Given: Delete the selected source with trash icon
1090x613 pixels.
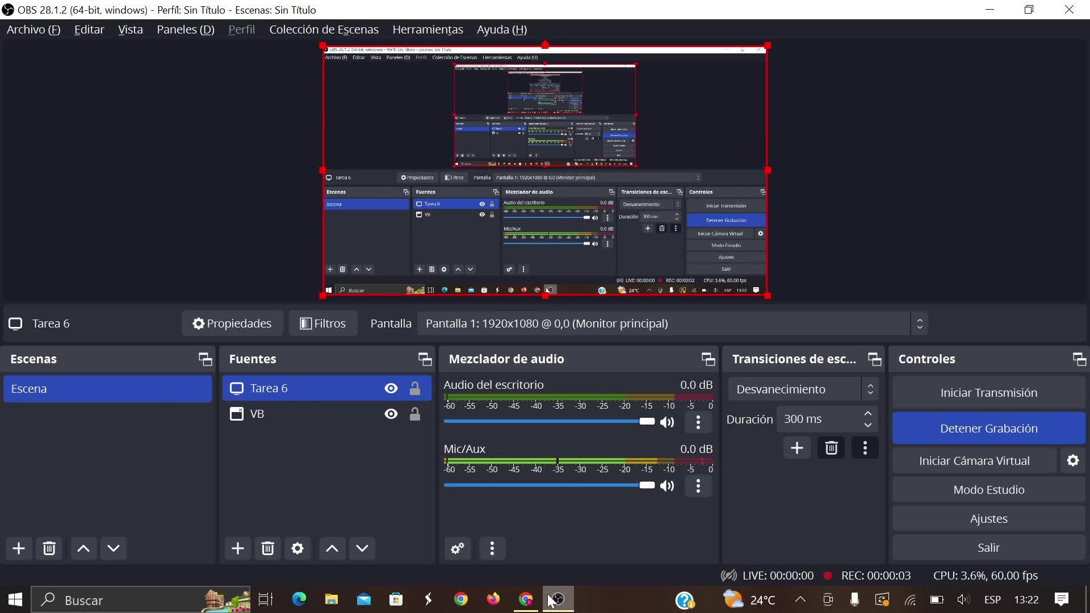Looking at the screenshot, I should pos(267,548).
